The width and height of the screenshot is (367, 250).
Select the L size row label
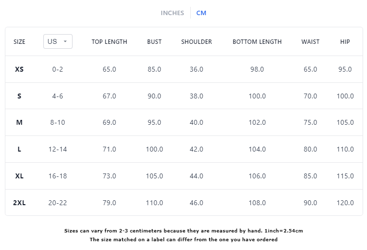tap(19, 149)
